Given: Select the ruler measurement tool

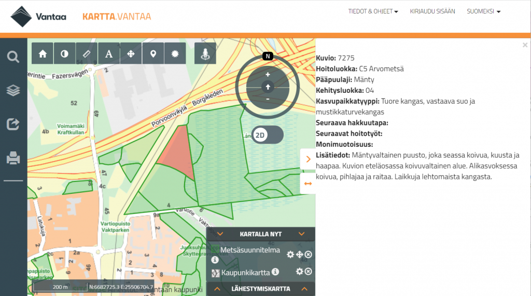Looking at the screenshot, I should [x=87, y=53].
